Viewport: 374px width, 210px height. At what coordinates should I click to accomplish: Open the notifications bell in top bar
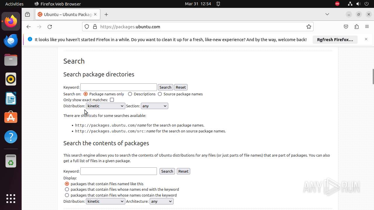click(x=218, y=4)
